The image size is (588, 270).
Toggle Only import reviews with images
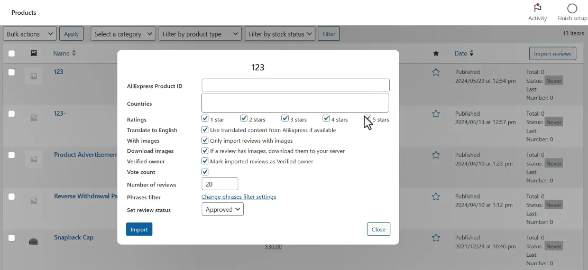[x=205, y=141]
